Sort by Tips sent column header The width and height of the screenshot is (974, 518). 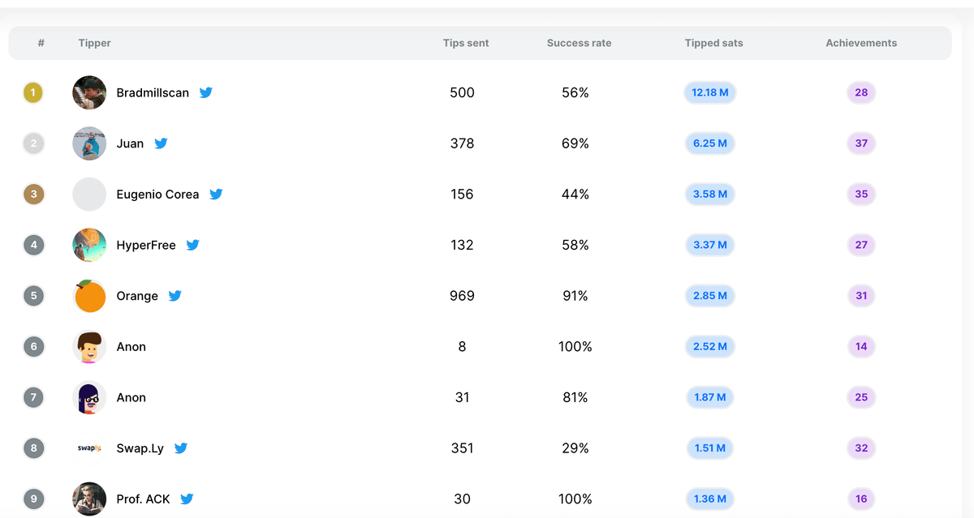pyautogui.click(x=466, y=43)
